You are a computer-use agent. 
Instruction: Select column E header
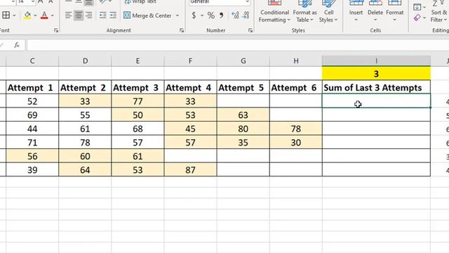(138, 61)
